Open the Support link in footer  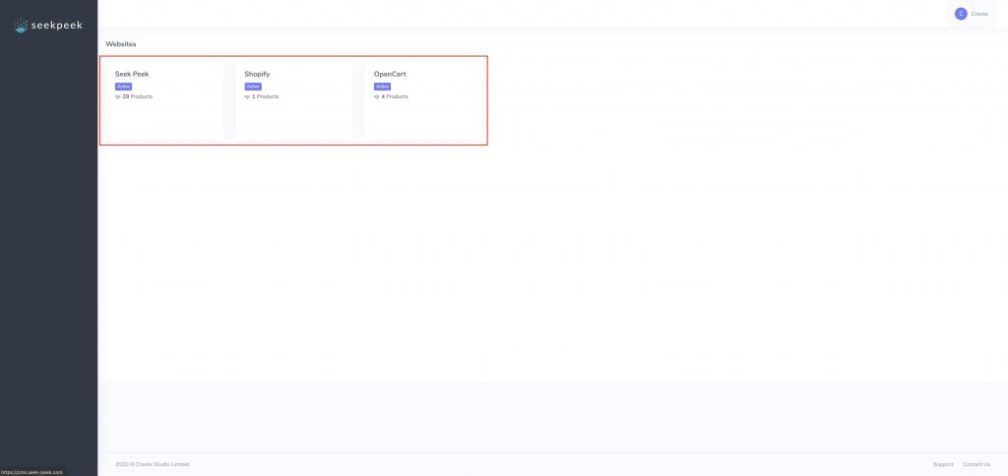(943, 464)
